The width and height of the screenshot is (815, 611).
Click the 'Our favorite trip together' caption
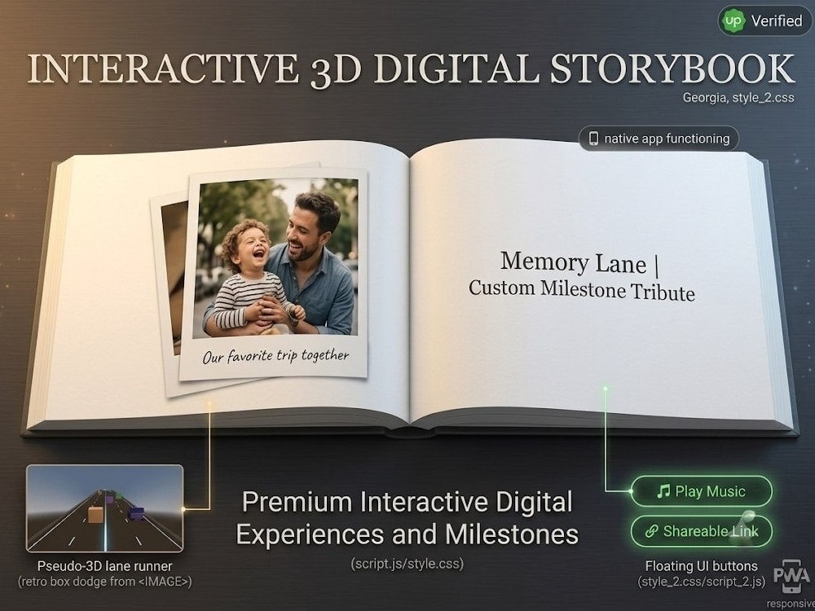click(275, 357)
